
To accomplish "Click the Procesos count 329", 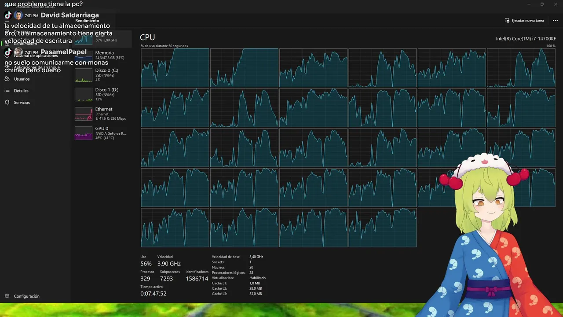I will pyautogui.click(x=145, y=279).
